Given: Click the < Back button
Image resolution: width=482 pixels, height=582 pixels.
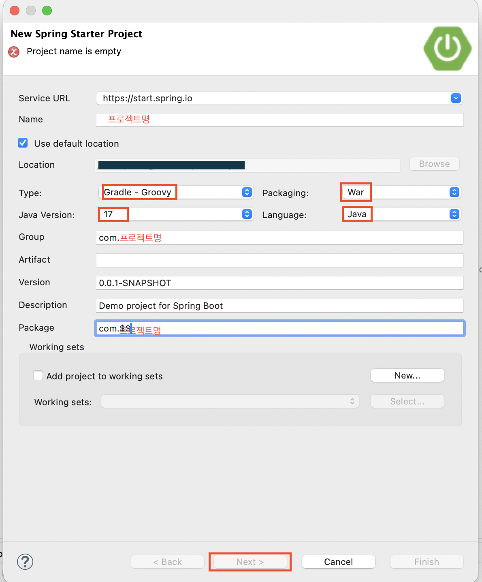Looking at the screenshot, I should tap(168, 562).
